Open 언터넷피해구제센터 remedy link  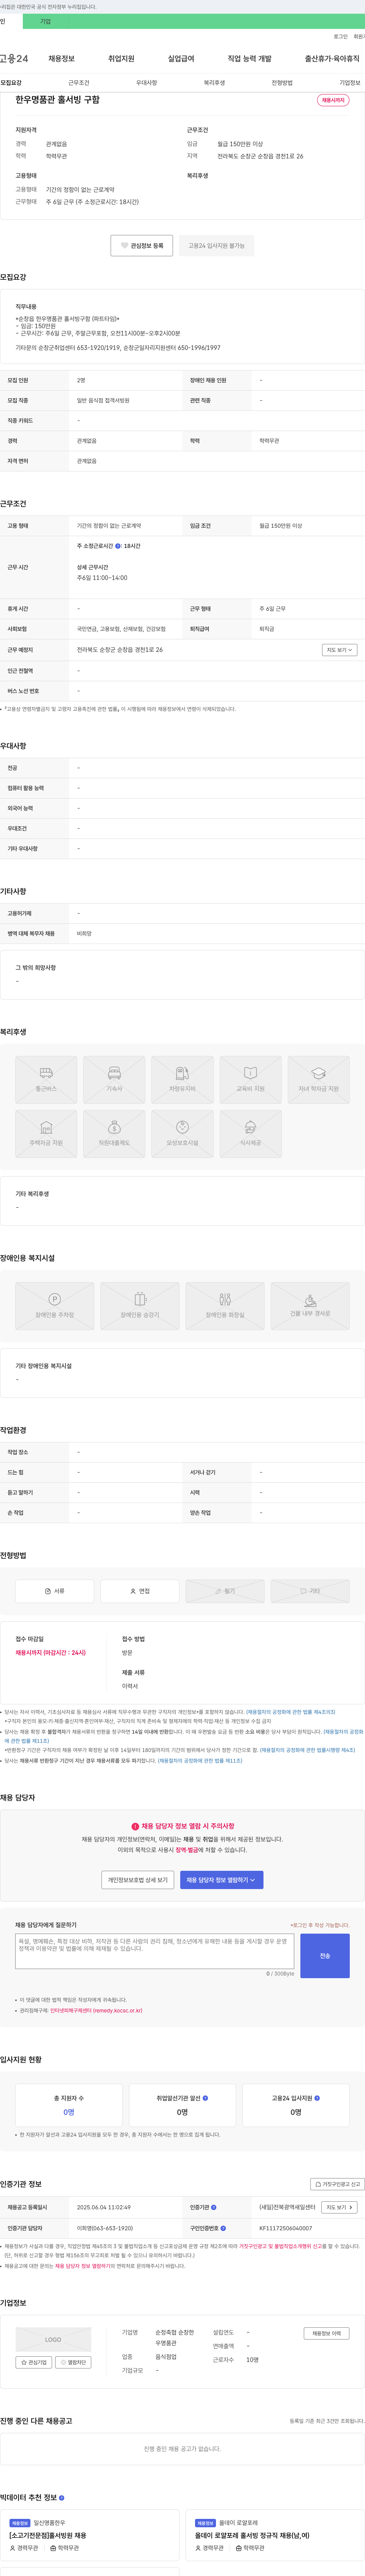(x=96, y=2010)
